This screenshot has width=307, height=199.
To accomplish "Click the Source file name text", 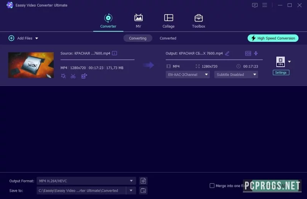I will (85, 53).
